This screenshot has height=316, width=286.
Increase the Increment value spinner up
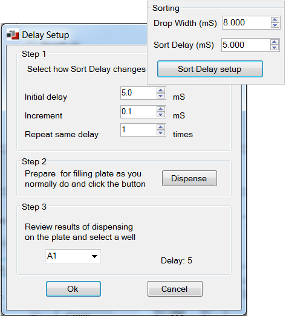[x=161, y=109]
